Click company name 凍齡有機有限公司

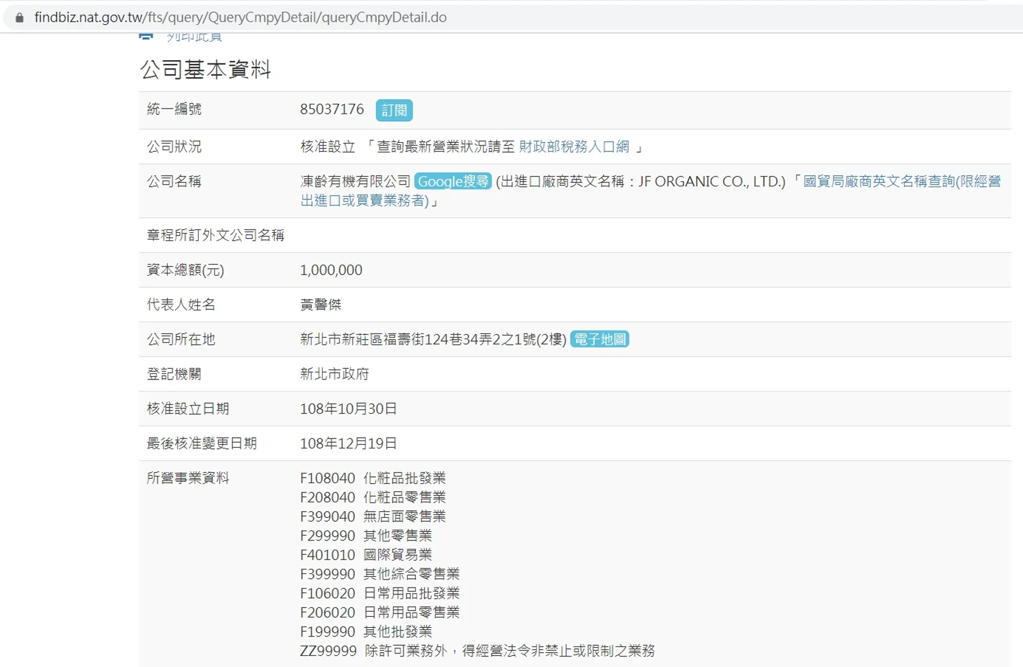pyautogui.click(x=355, y=181)
